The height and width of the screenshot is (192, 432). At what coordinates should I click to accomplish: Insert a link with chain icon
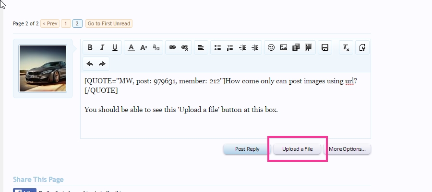pyautogui.click(x=172, y=47)
